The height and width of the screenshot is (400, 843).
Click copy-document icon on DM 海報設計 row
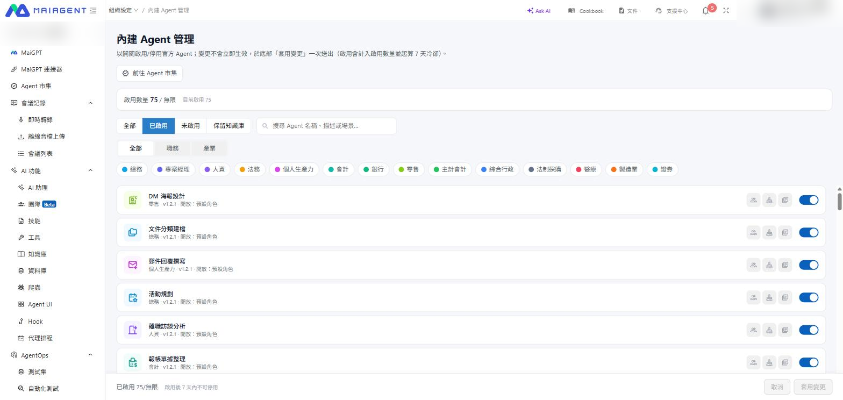(785, 200)
